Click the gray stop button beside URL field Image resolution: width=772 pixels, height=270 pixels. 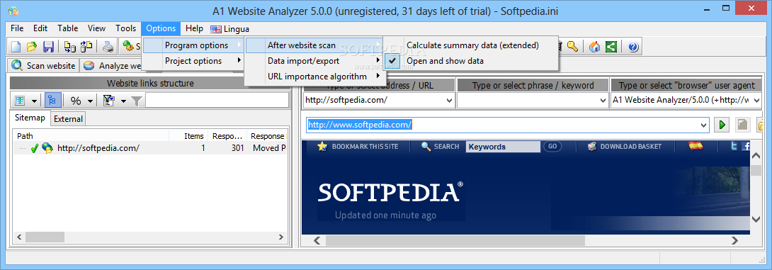coord(742,125)
